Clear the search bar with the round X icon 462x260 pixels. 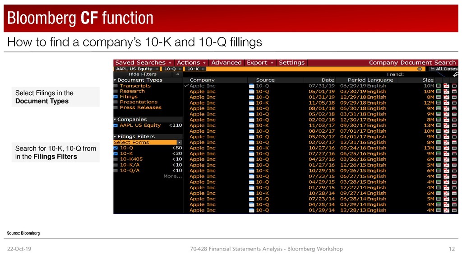tap(420, 69)
